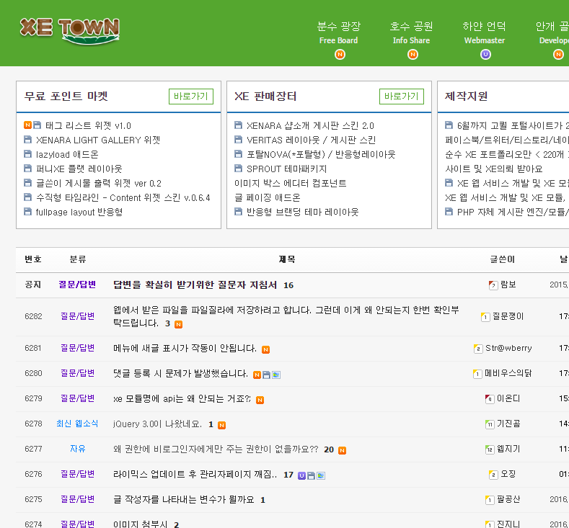Screen dimensions: 569x528
Task: Click the new badge on post 6282
Action: (179, 324)
